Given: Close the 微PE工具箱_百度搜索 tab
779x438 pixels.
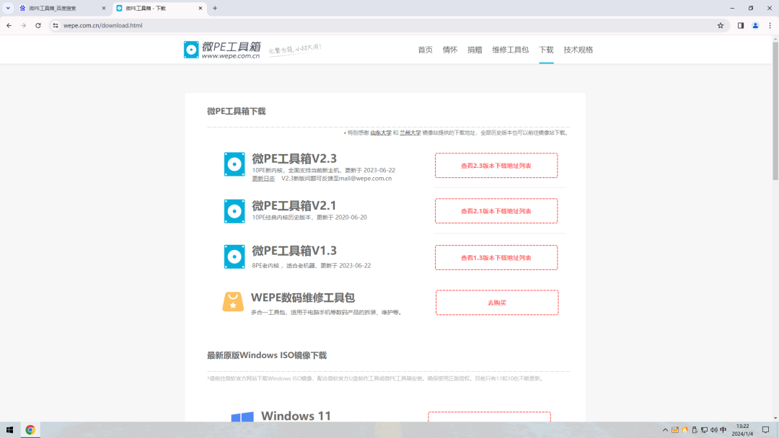Looking at the screenshot, I should click(104, 8).
